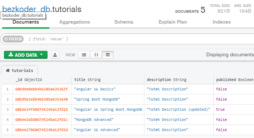
Task: Click the true published value cell
Action: point(234,109)
